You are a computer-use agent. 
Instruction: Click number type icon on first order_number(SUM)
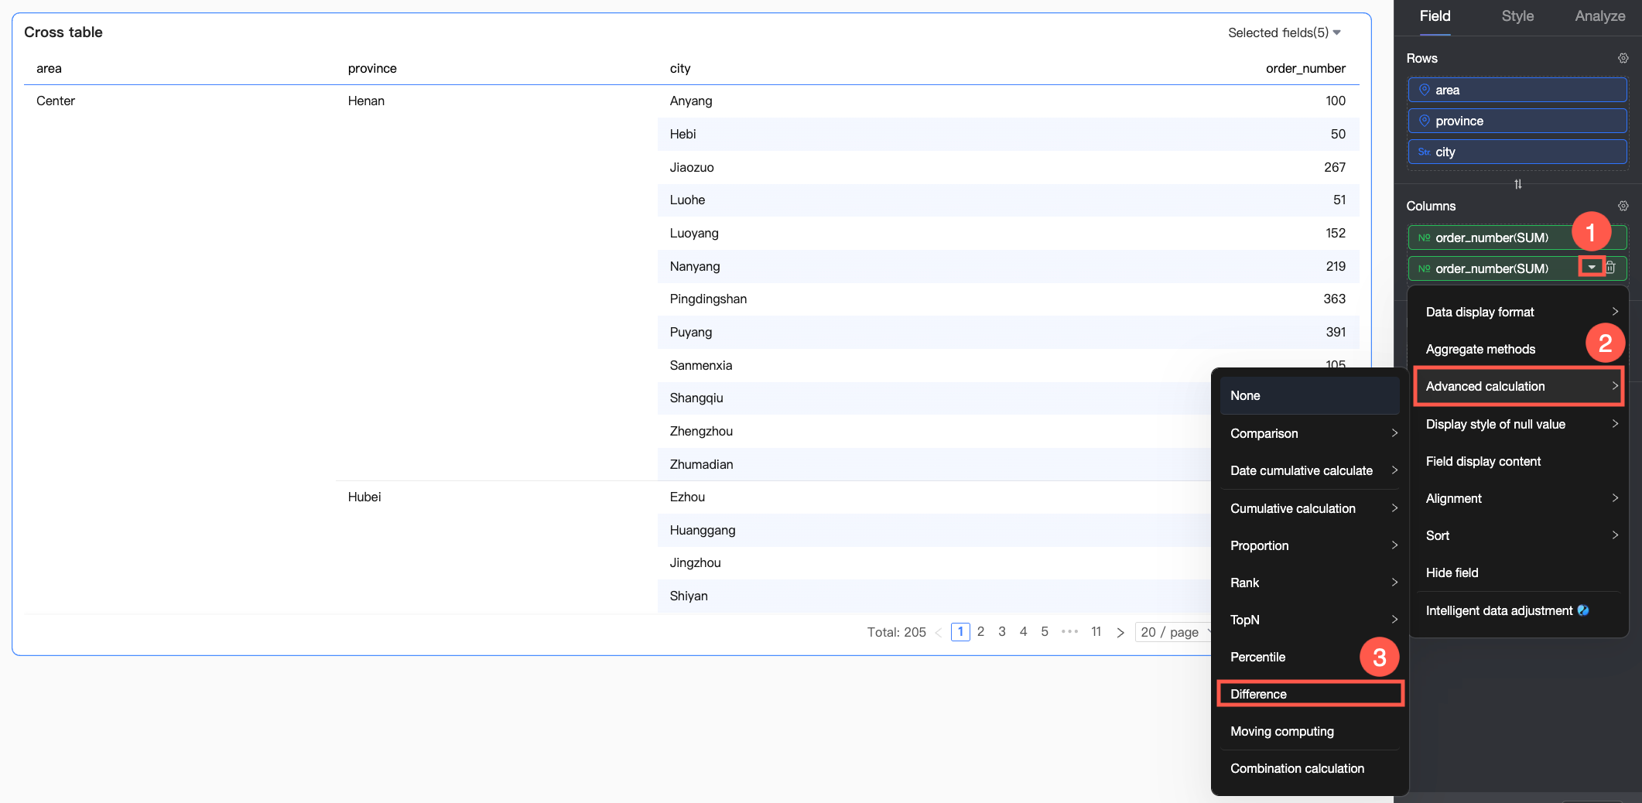(x=1424, y=237)
